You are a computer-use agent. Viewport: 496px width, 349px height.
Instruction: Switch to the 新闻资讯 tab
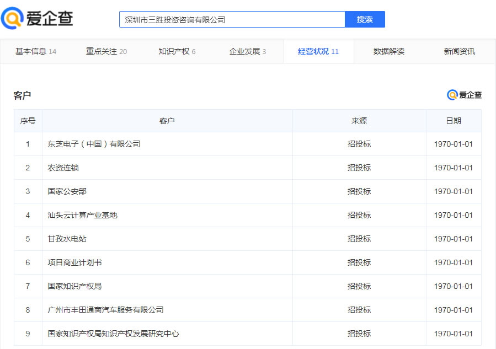coord(459,51)
